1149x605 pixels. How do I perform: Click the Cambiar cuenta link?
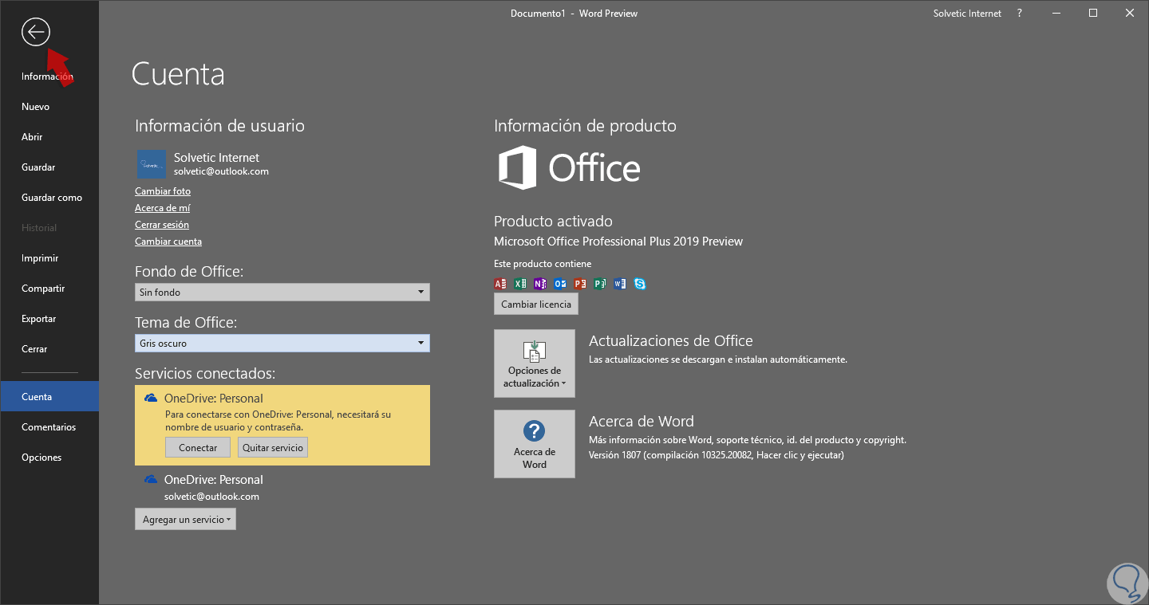click(168, 242)
